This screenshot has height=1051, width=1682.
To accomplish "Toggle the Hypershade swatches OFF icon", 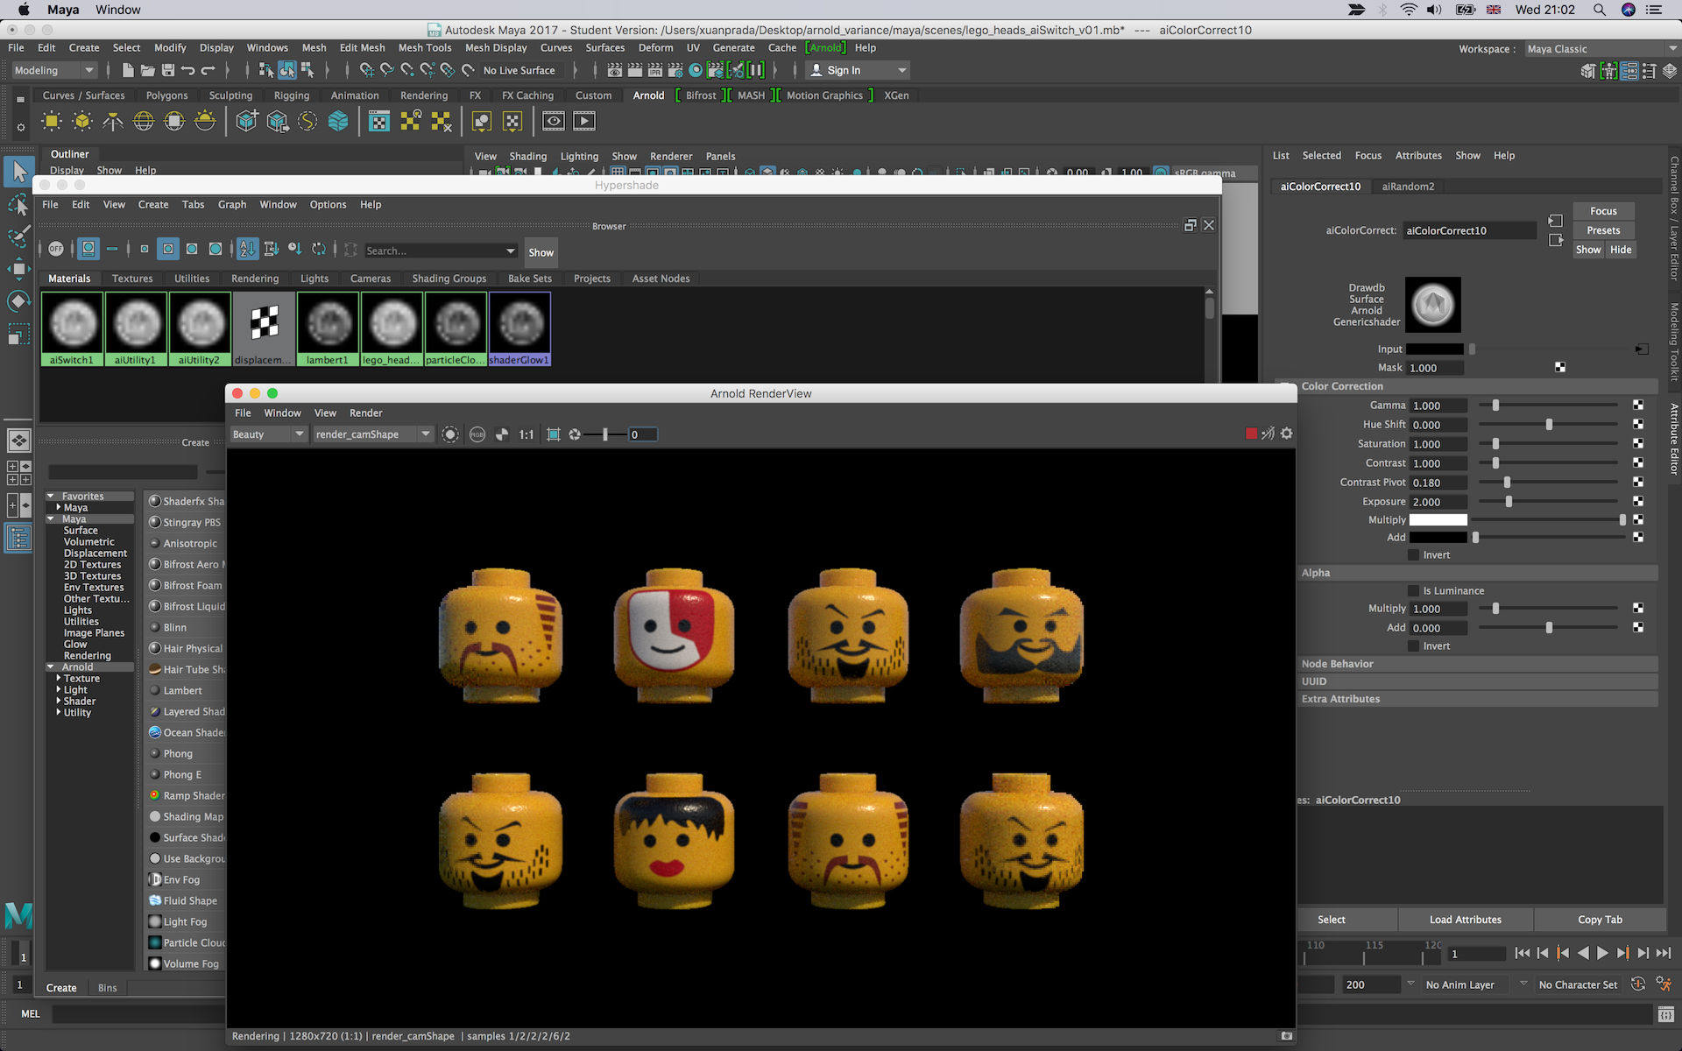I will click(x=56, y=250).
